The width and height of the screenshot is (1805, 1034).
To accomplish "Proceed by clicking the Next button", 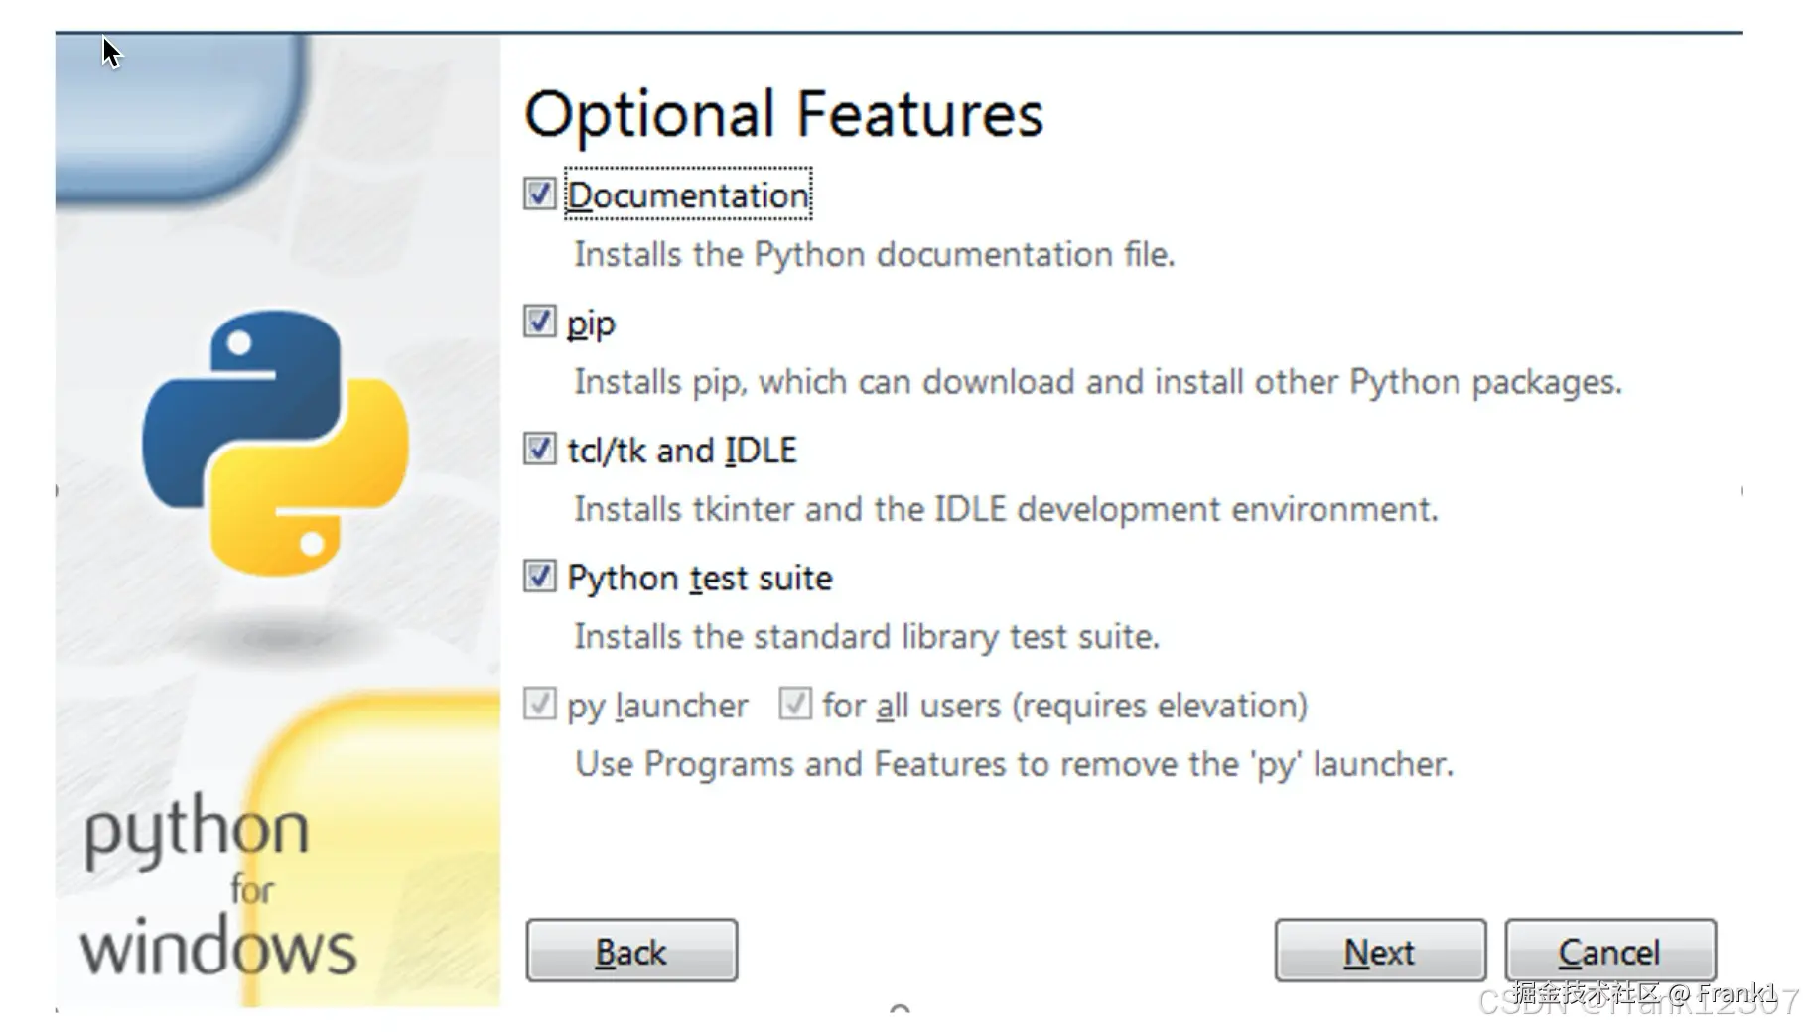I will (x=1379, y=951).
